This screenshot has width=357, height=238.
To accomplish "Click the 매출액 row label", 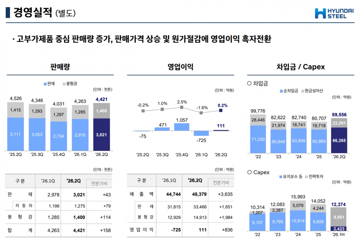I will tap(142, 194).
